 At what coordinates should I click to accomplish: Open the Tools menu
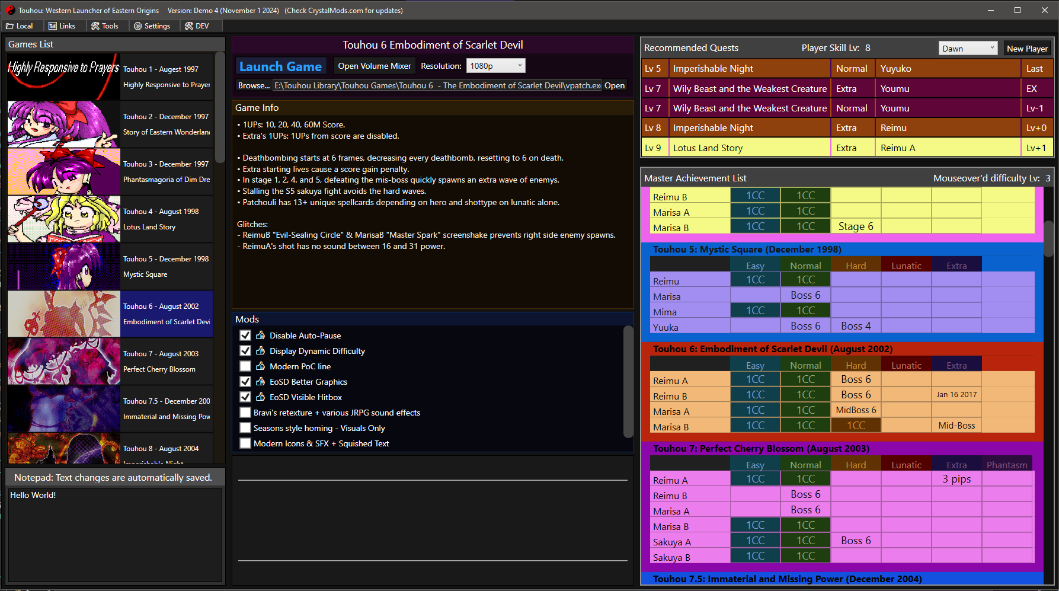(x=104, y=26)
